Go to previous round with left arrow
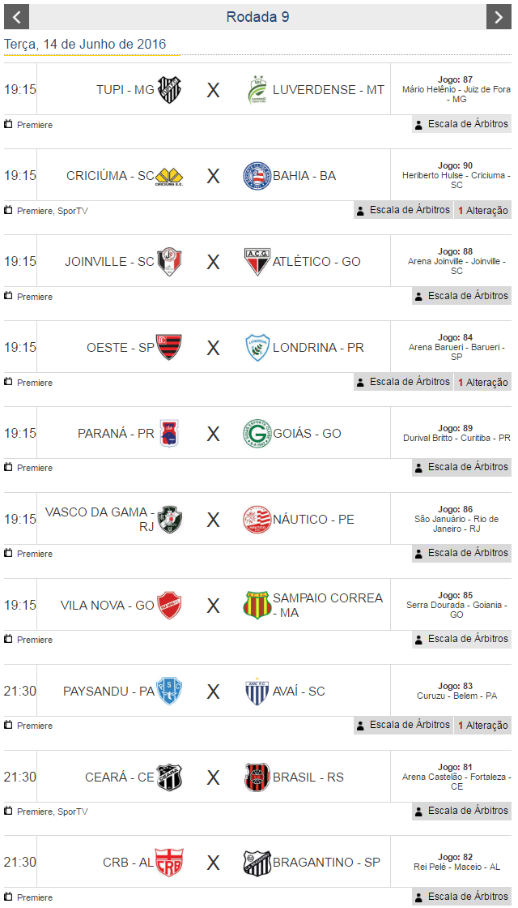Viewport: 518px width, 908px height. point(16,16)
